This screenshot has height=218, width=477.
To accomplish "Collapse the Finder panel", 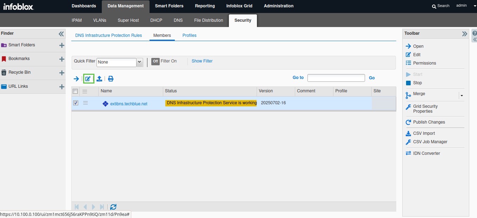I will (61, 34).
